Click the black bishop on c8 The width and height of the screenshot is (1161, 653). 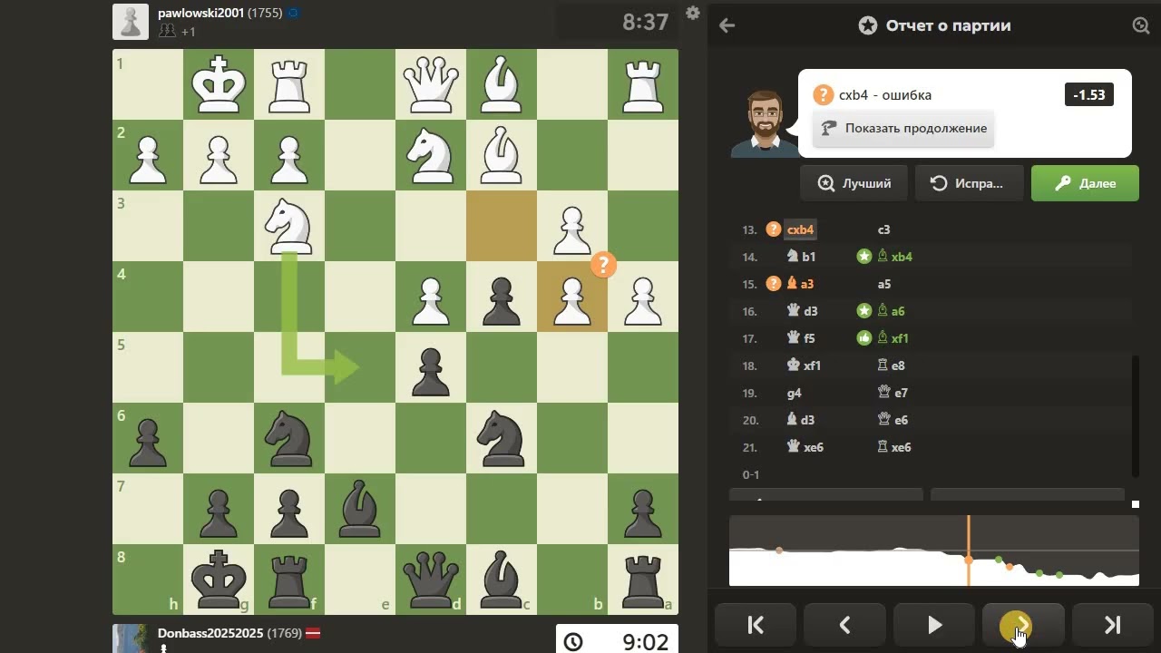click(x=502, y=580)
